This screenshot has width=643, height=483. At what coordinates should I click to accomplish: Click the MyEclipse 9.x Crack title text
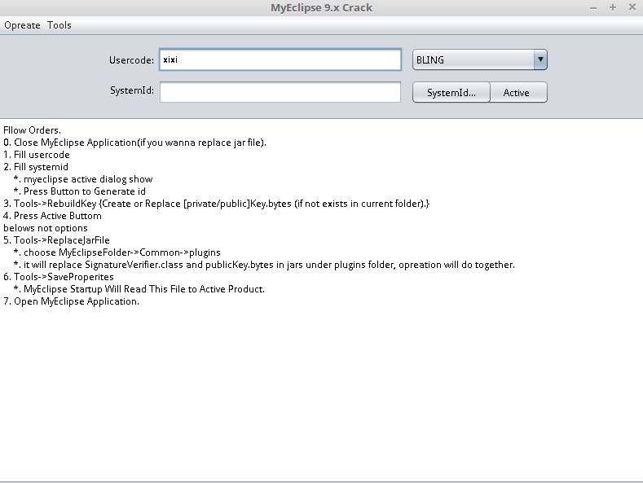point(321,8)
